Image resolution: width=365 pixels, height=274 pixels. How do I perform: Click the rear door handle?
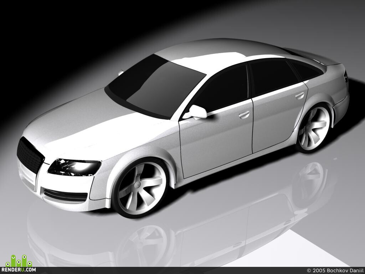(300, 96)
